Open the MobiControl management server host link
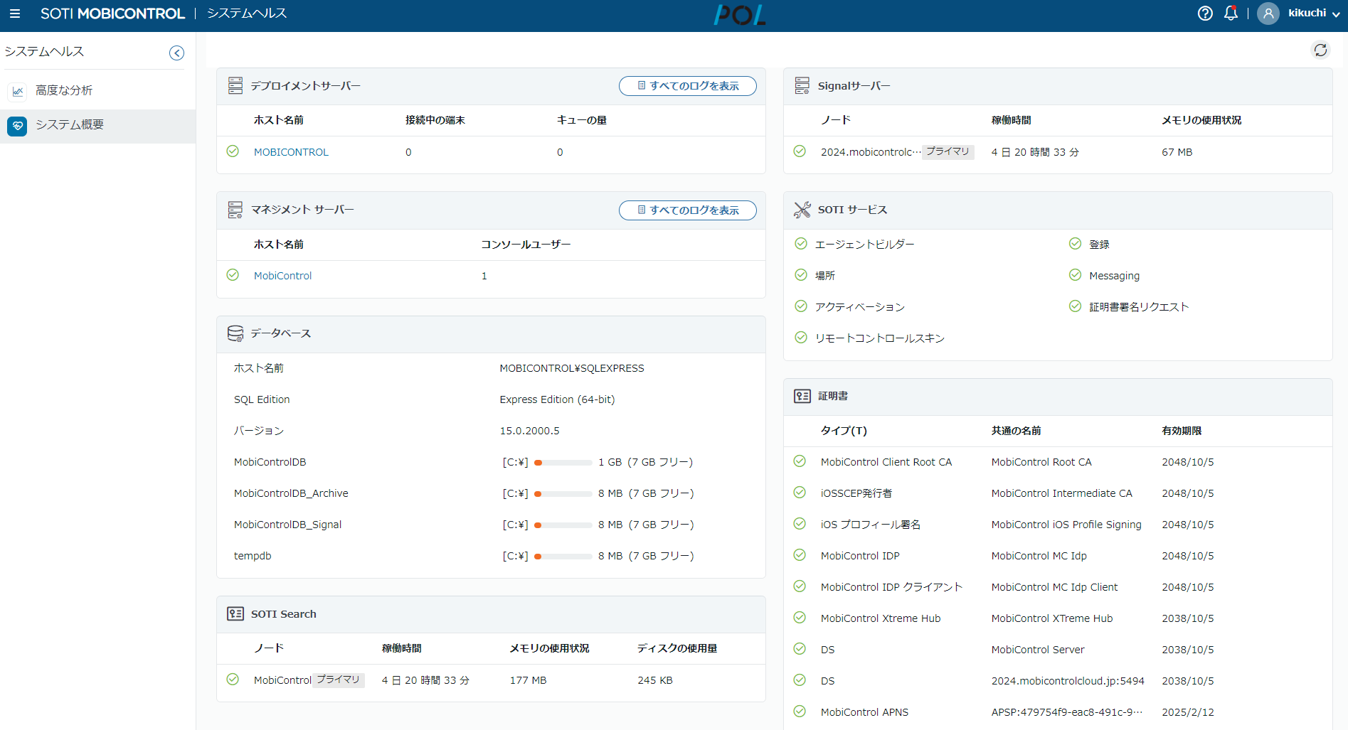 [282, 276]
